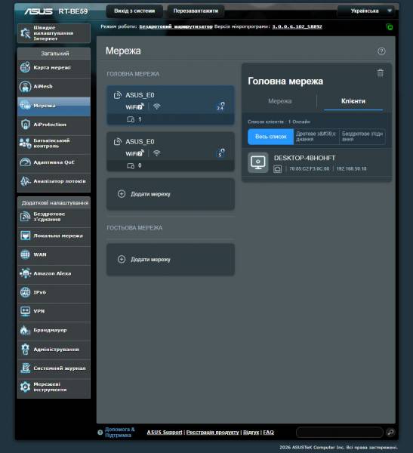Click plus icon to add main network
Image resolution: width=413 pixels, height=453 pixels.
(x=122, y=194)
